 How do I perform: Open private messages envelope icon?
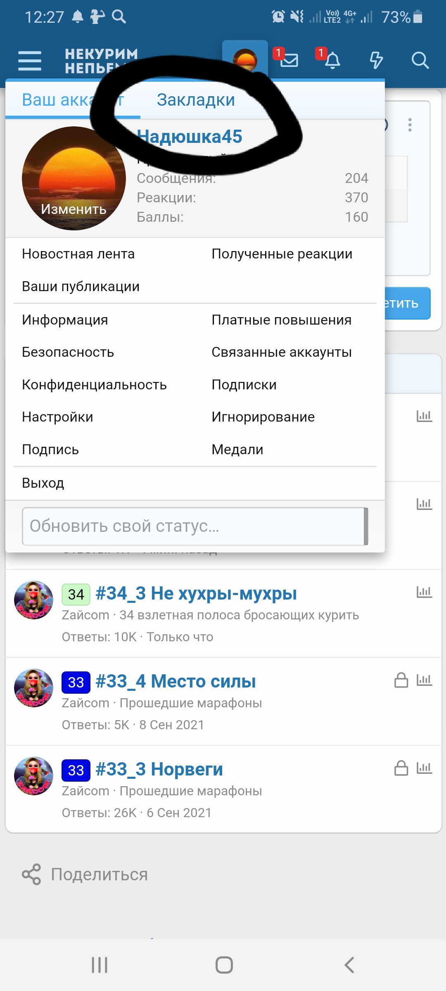(x=289, y=60)
